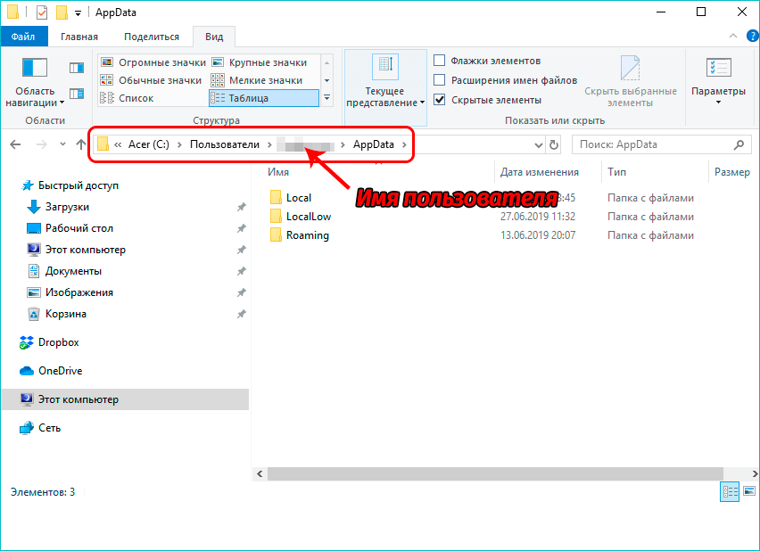Image resolution: width=760 pixels, height=551 pixels.
Task: Open the Файл ribbon tab
Action: pyautogui.click(x=24, y=37)
